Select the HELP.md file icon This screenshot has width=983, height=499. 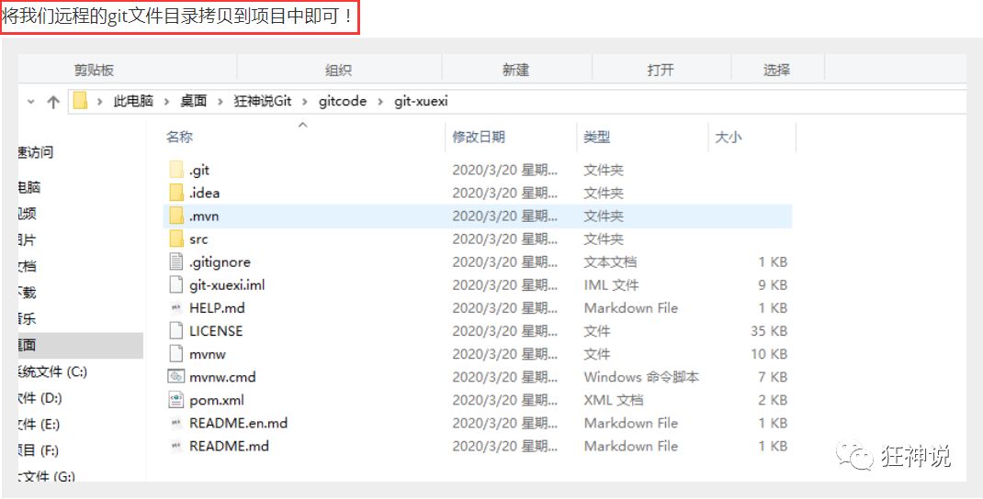point(176,308)
